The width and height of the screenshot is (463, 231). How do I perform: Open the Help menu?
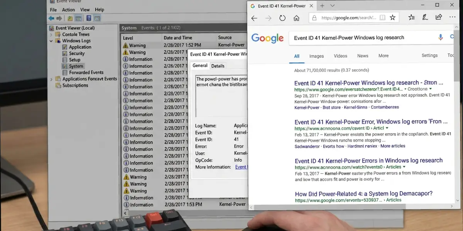tap(100, 10)
